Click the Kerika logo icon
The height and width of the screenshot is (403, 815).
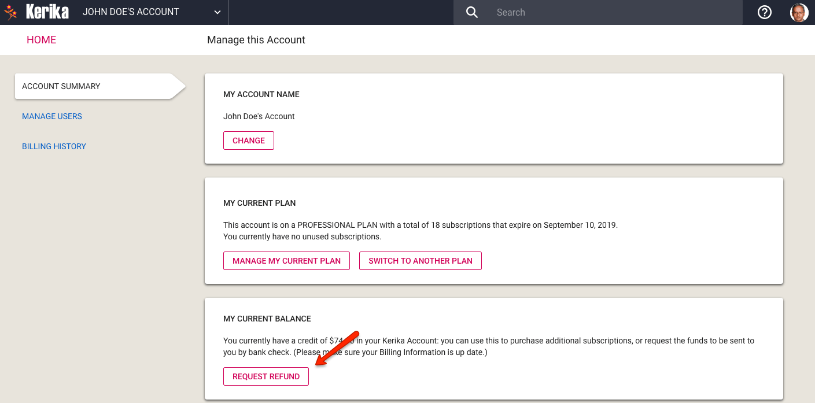pyautogui.click(x=10, y=12)
